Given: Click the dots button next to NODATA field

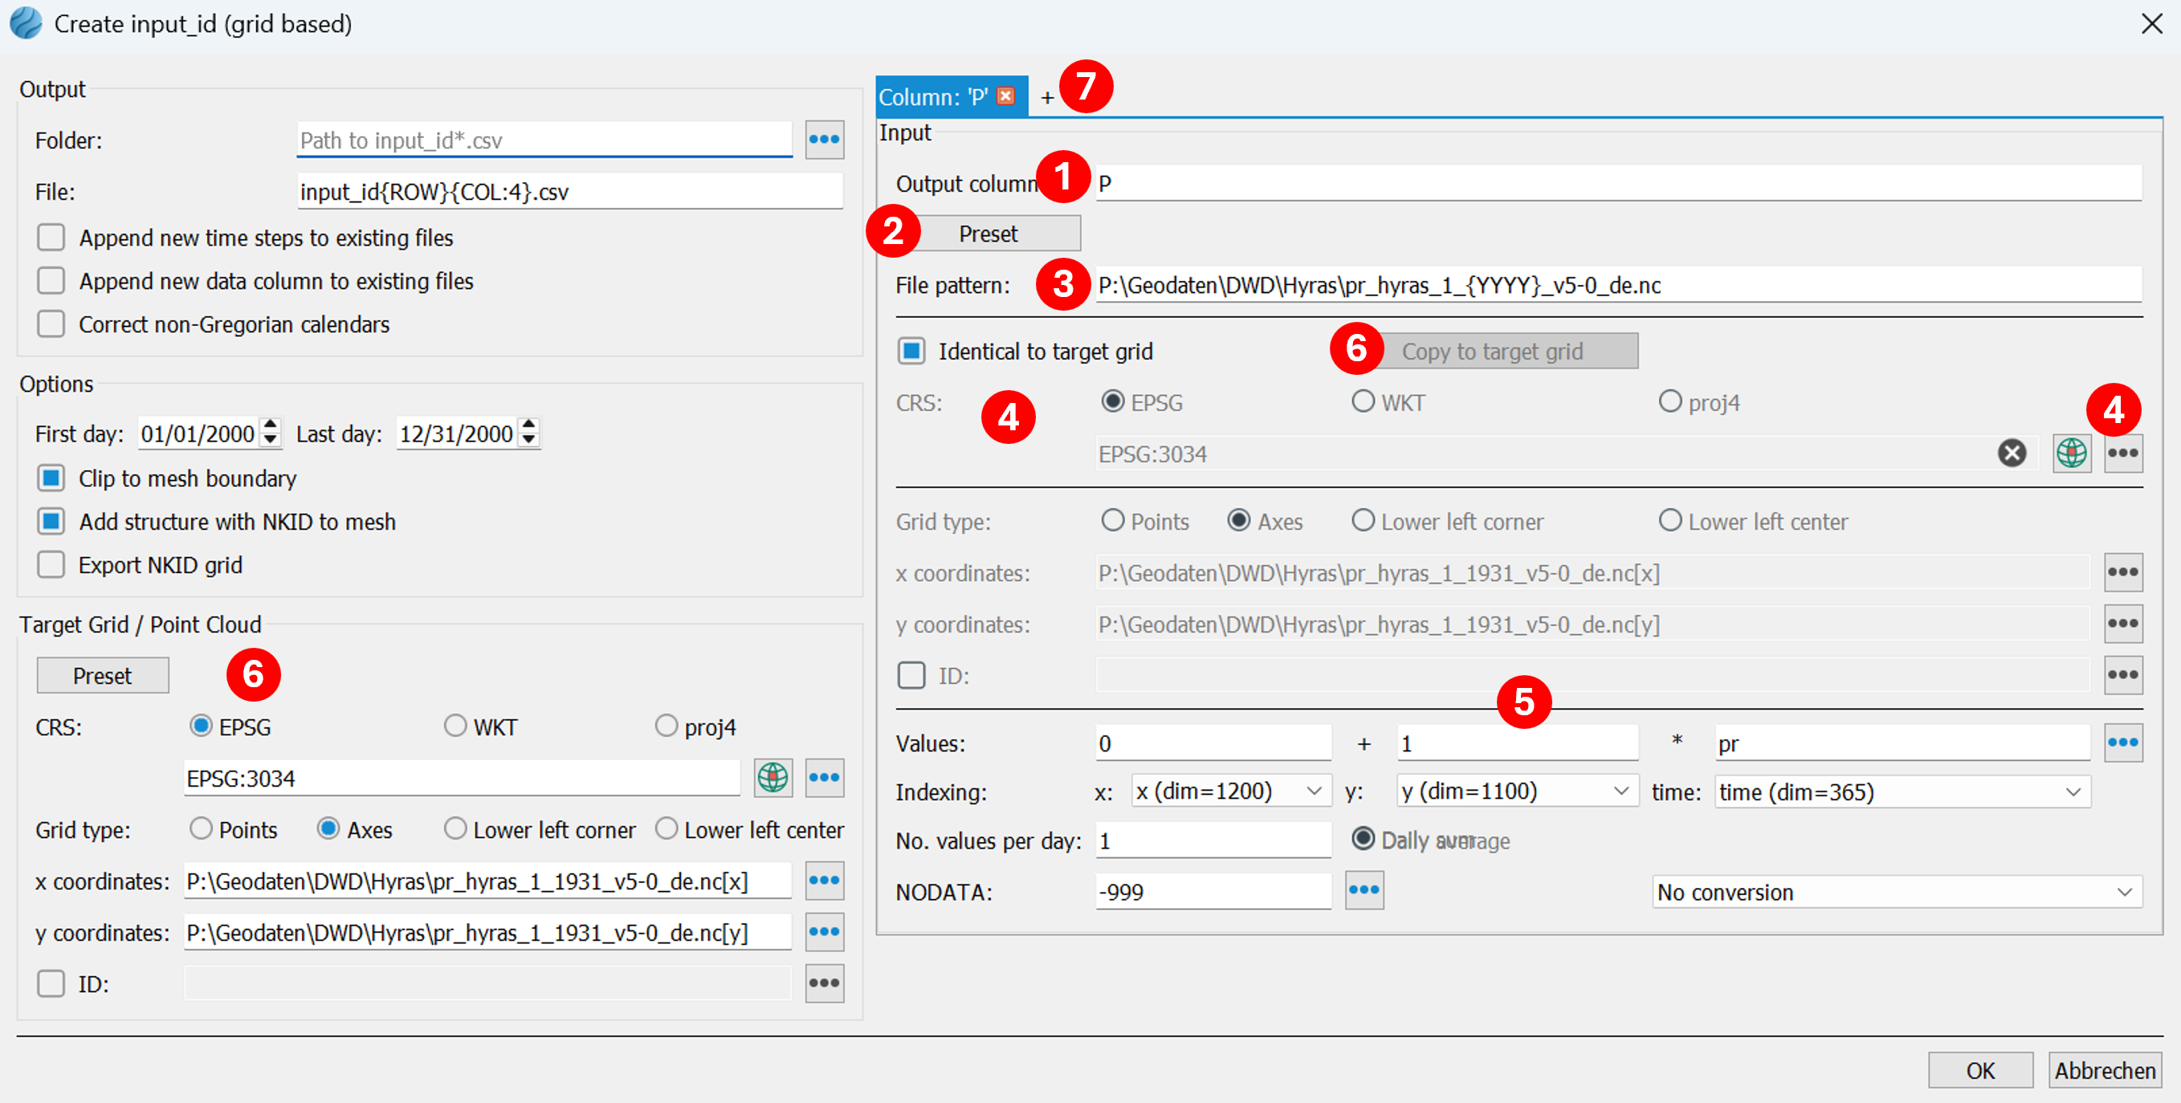Looking at the screenshot, I should point(1364,890).
